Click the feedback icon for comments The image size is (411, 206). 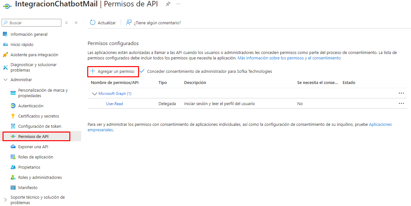[x=129, y=23]
